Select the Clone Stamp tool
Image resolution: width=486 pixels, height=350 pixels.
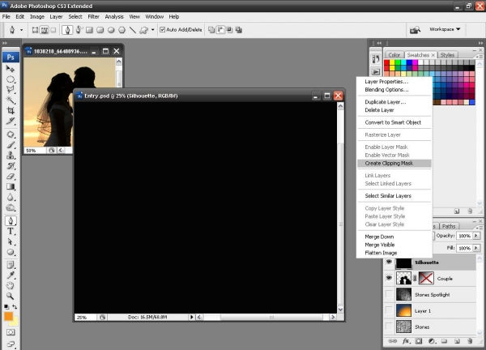[11, 156]
